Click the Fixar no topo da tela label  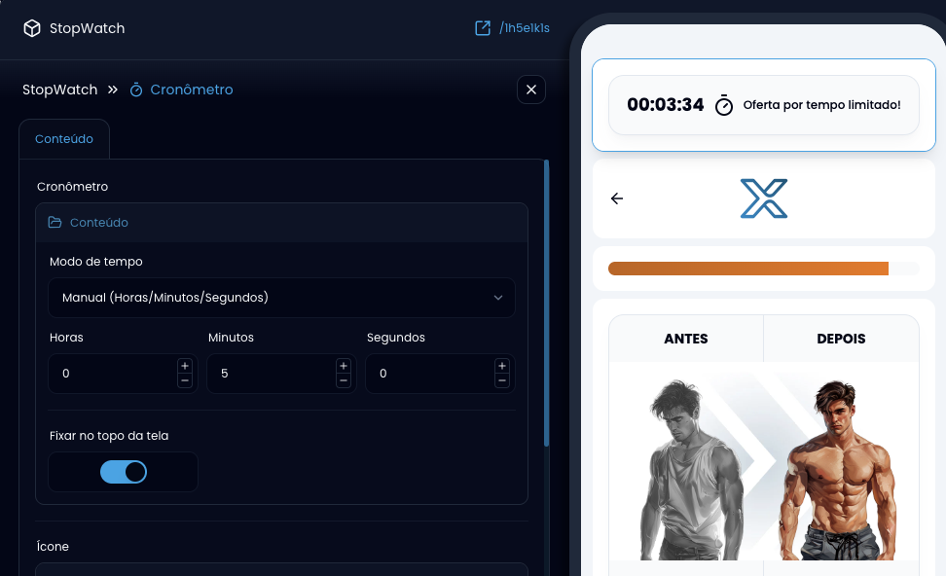coord(109,436)
